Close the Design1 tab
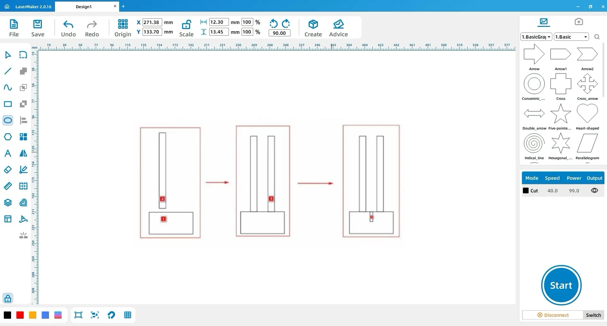Viewport: 607px width, 326px height. click(115, 6)
